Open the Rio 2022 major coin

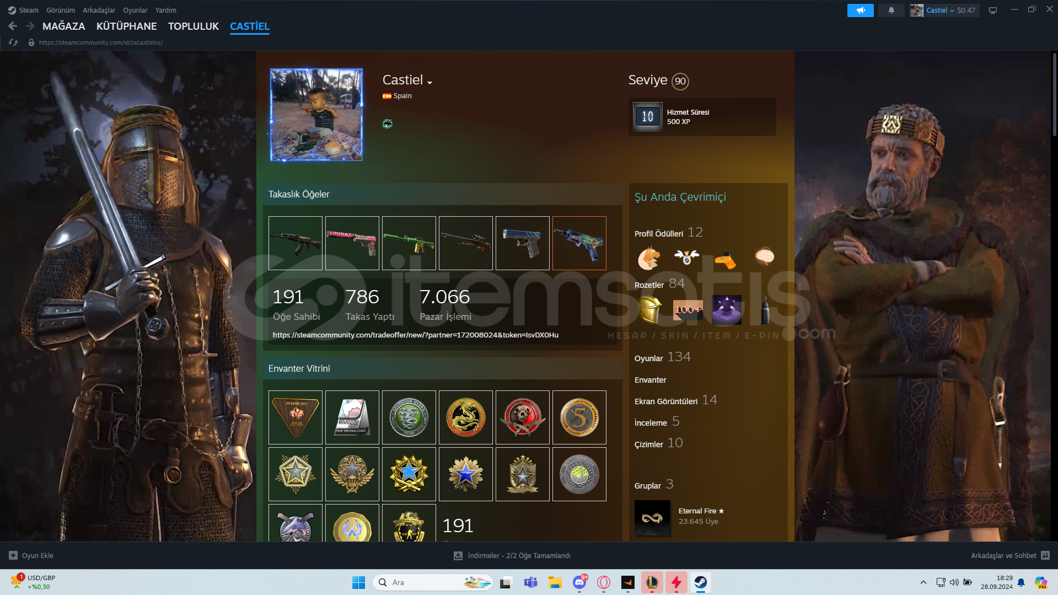tap(579, 474)
